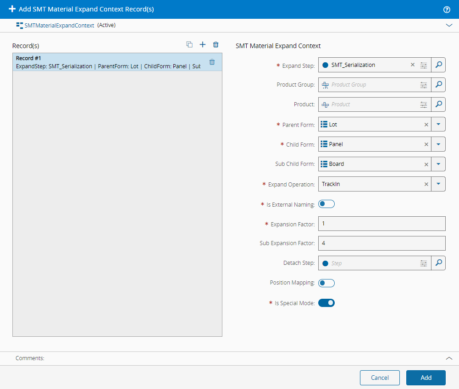Delete all records with toolbar trash icon
The image size is (459, 389).
(x=216, y=44)
